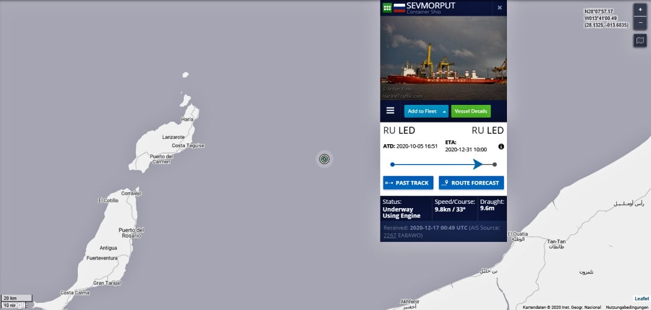Click the green grid icon beside SEVMORPUT
The image size is (651, 310).
point(387,7)
